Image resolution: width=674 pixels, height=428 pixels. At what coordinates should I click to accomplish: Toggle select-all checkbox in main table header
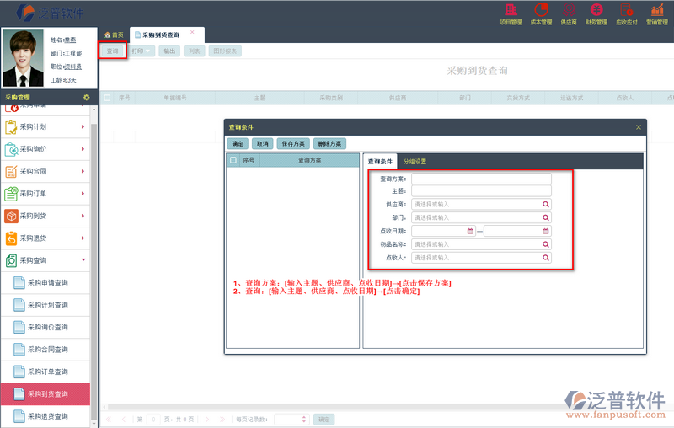(x=107, y=98)
